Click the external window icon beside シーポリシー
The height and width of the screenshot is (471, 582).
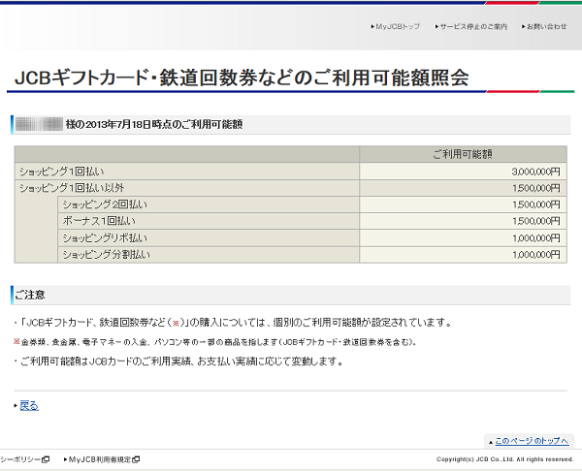click(46, 459)
